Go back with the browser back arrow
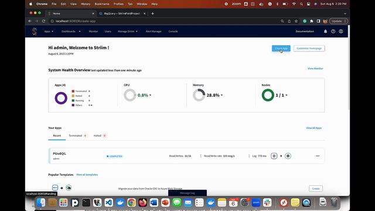 coord(30,21)
